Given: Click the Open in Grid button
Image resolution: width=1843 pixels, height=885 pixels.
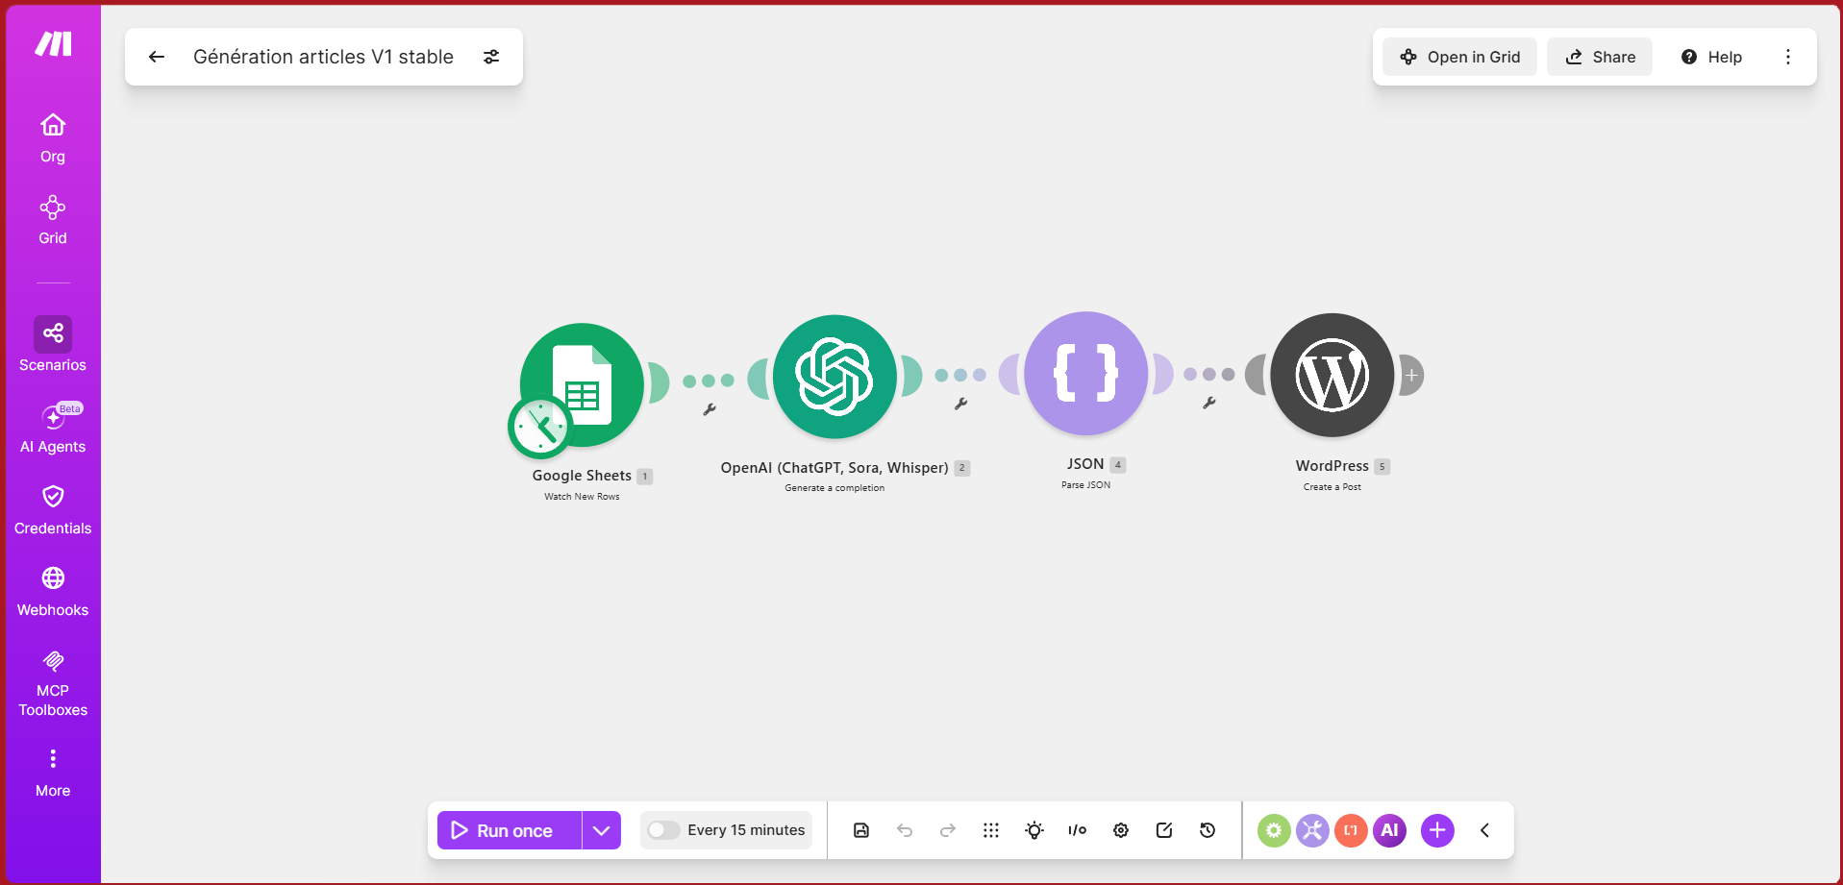Looking at the screenshot, I should [x=1459, y=57].
